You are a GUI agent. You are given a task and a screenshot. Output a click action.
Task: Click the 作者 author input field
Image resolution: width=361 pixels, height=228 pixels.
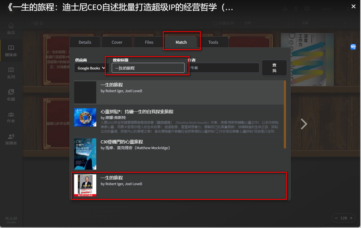click(223, 68)
